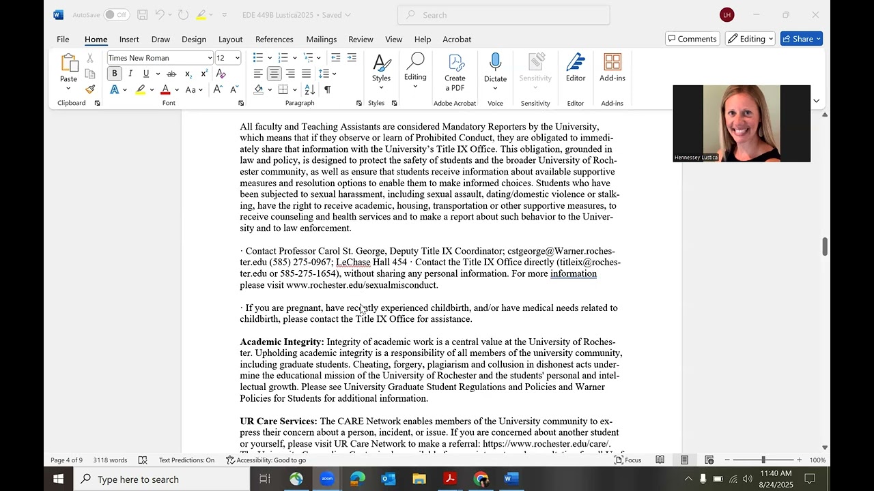The image size is (874, 491).
Task: Click the Borders icon
Action: (283, 89)
